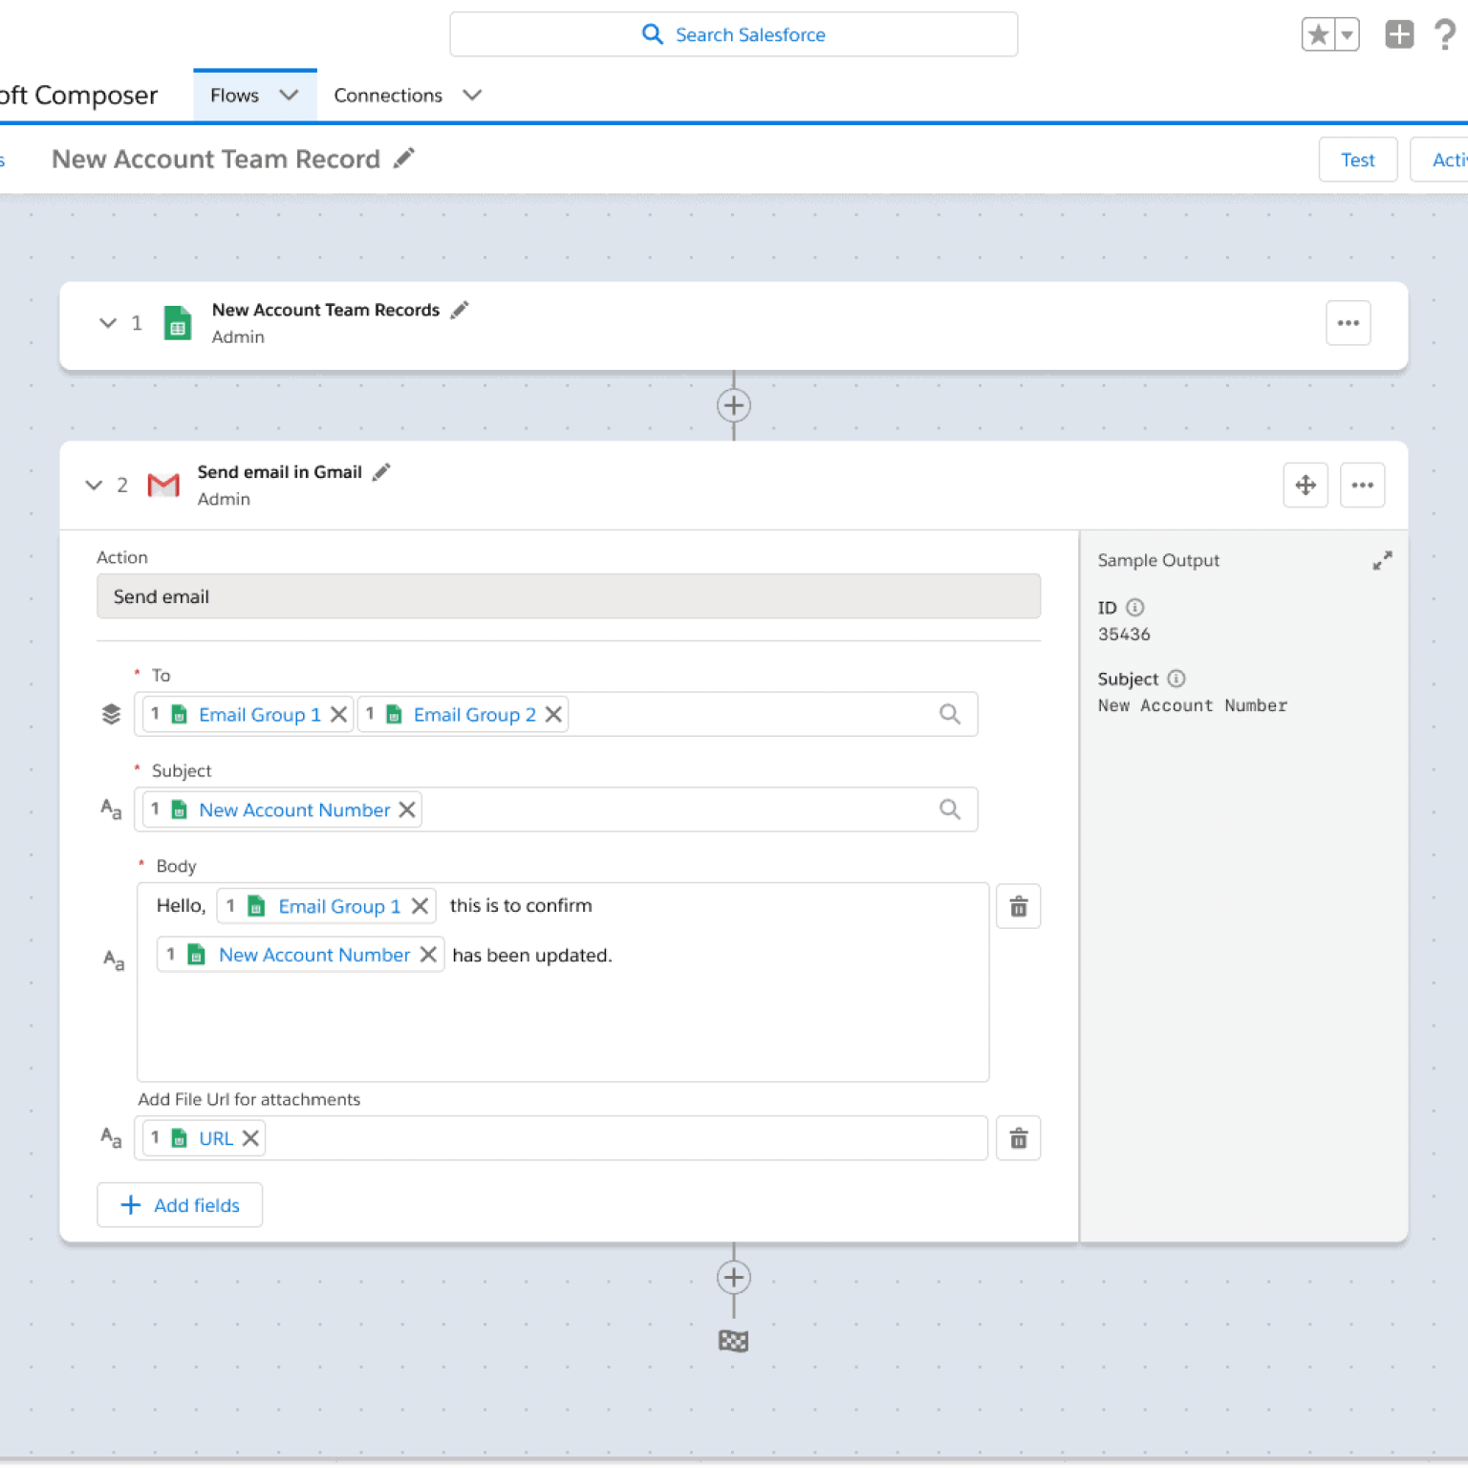Rename the Send email in Gmail step

click(381, 472)
